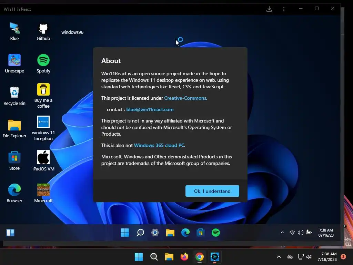Open Settings gear in the Win11React taskbar
This screenshot has height=265, width=353.
155,233
